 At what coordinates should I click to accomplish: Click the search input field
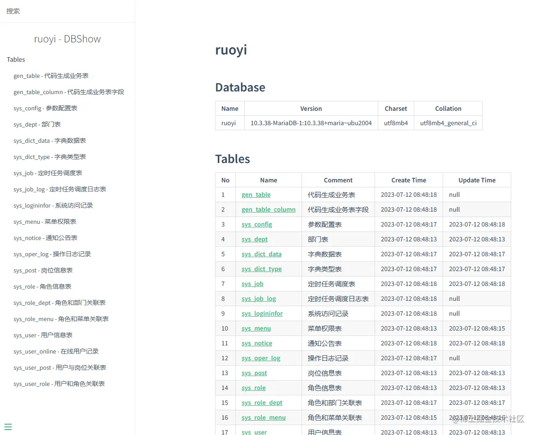(67, 11)
